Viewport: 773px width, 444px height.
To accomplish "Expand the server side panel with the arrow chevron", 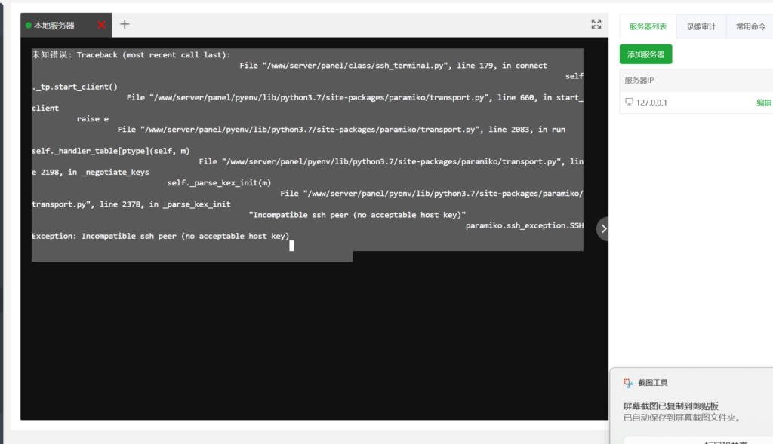I will (x=602, y=228).
